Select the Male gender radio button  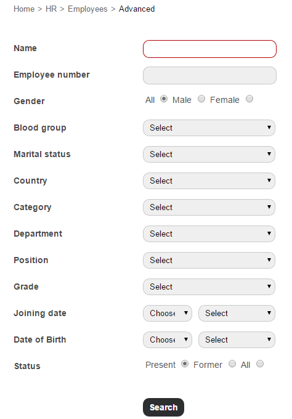click(201, 99)
